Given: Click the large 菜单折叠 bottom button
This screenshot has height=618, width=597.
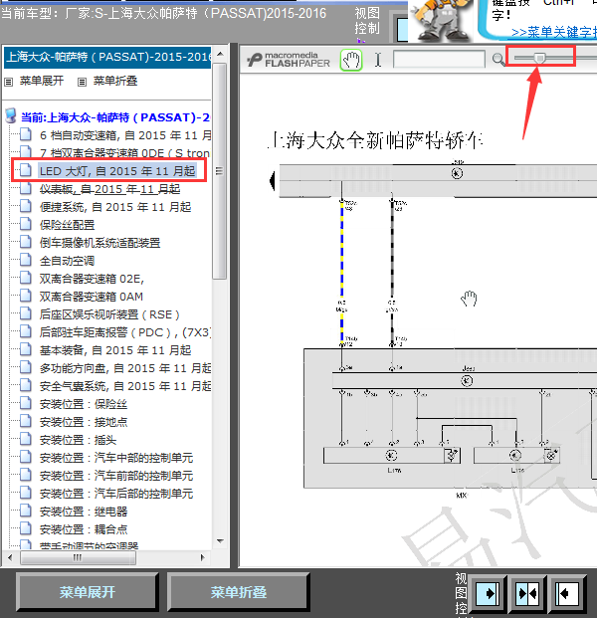Looking at the screenshot, I should (239, 592).
